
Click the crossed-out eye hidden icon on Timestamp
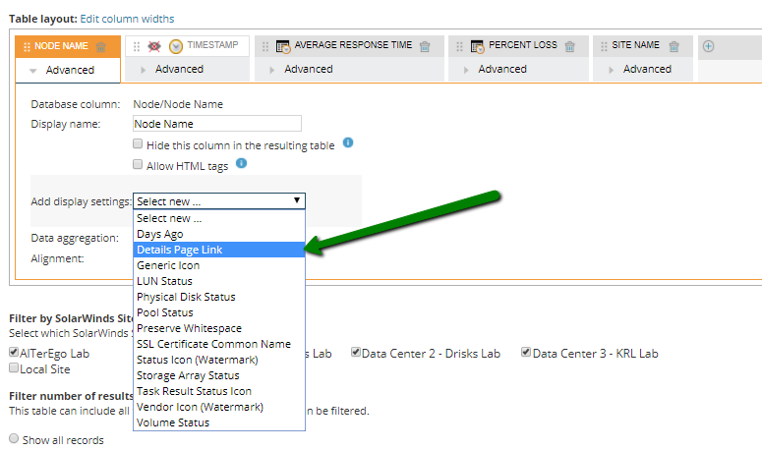tap(154, 46)
